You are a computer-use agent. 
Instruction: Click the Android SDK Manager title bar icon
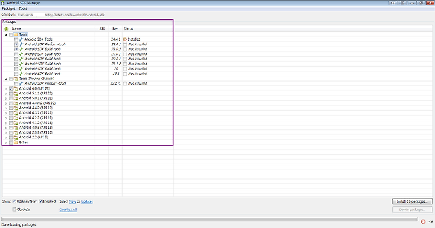[x=3, y=3]
